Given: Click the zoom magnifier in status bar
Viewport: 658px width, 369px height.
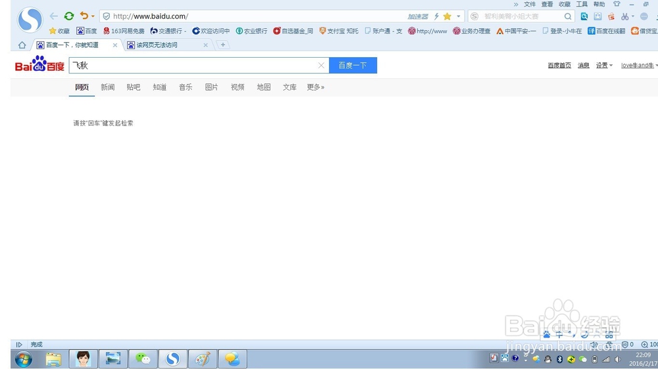Looking at the screenshot, I should pos(644,344).
